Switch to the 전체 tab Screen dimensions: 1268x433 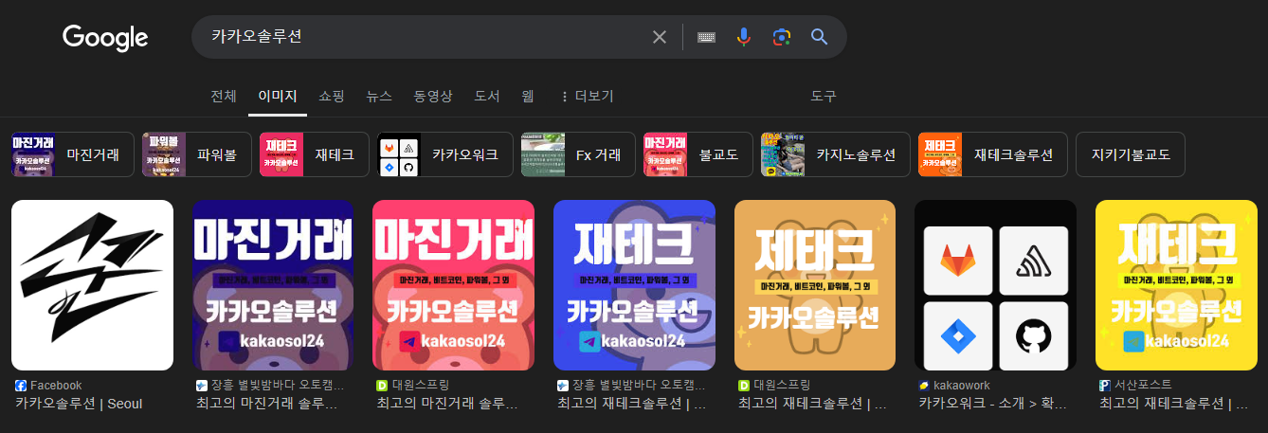pos(224,97)
